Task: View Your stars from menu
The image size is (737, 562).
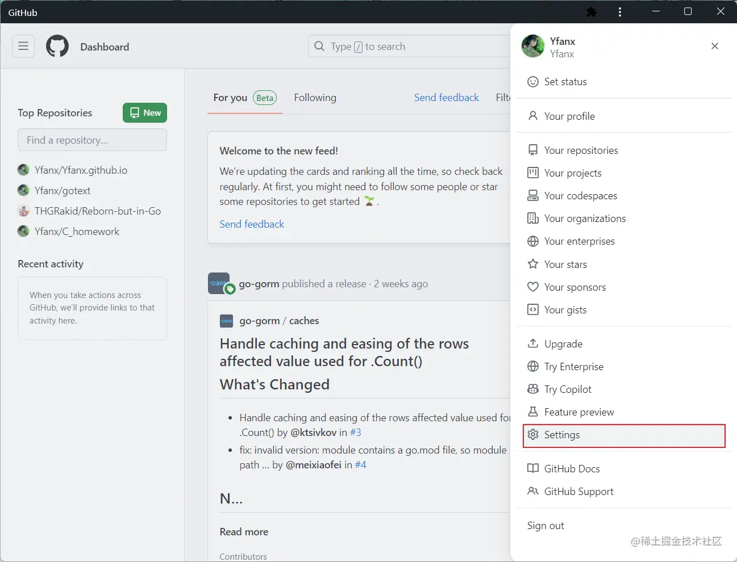Action: pos(624,264)
